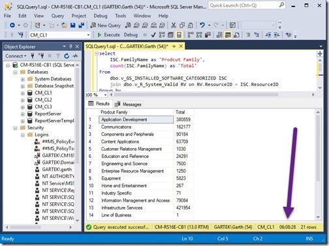Close the SQLQuery1.sql tab
The image size is (329, 246).
click(x=181, y=46)
